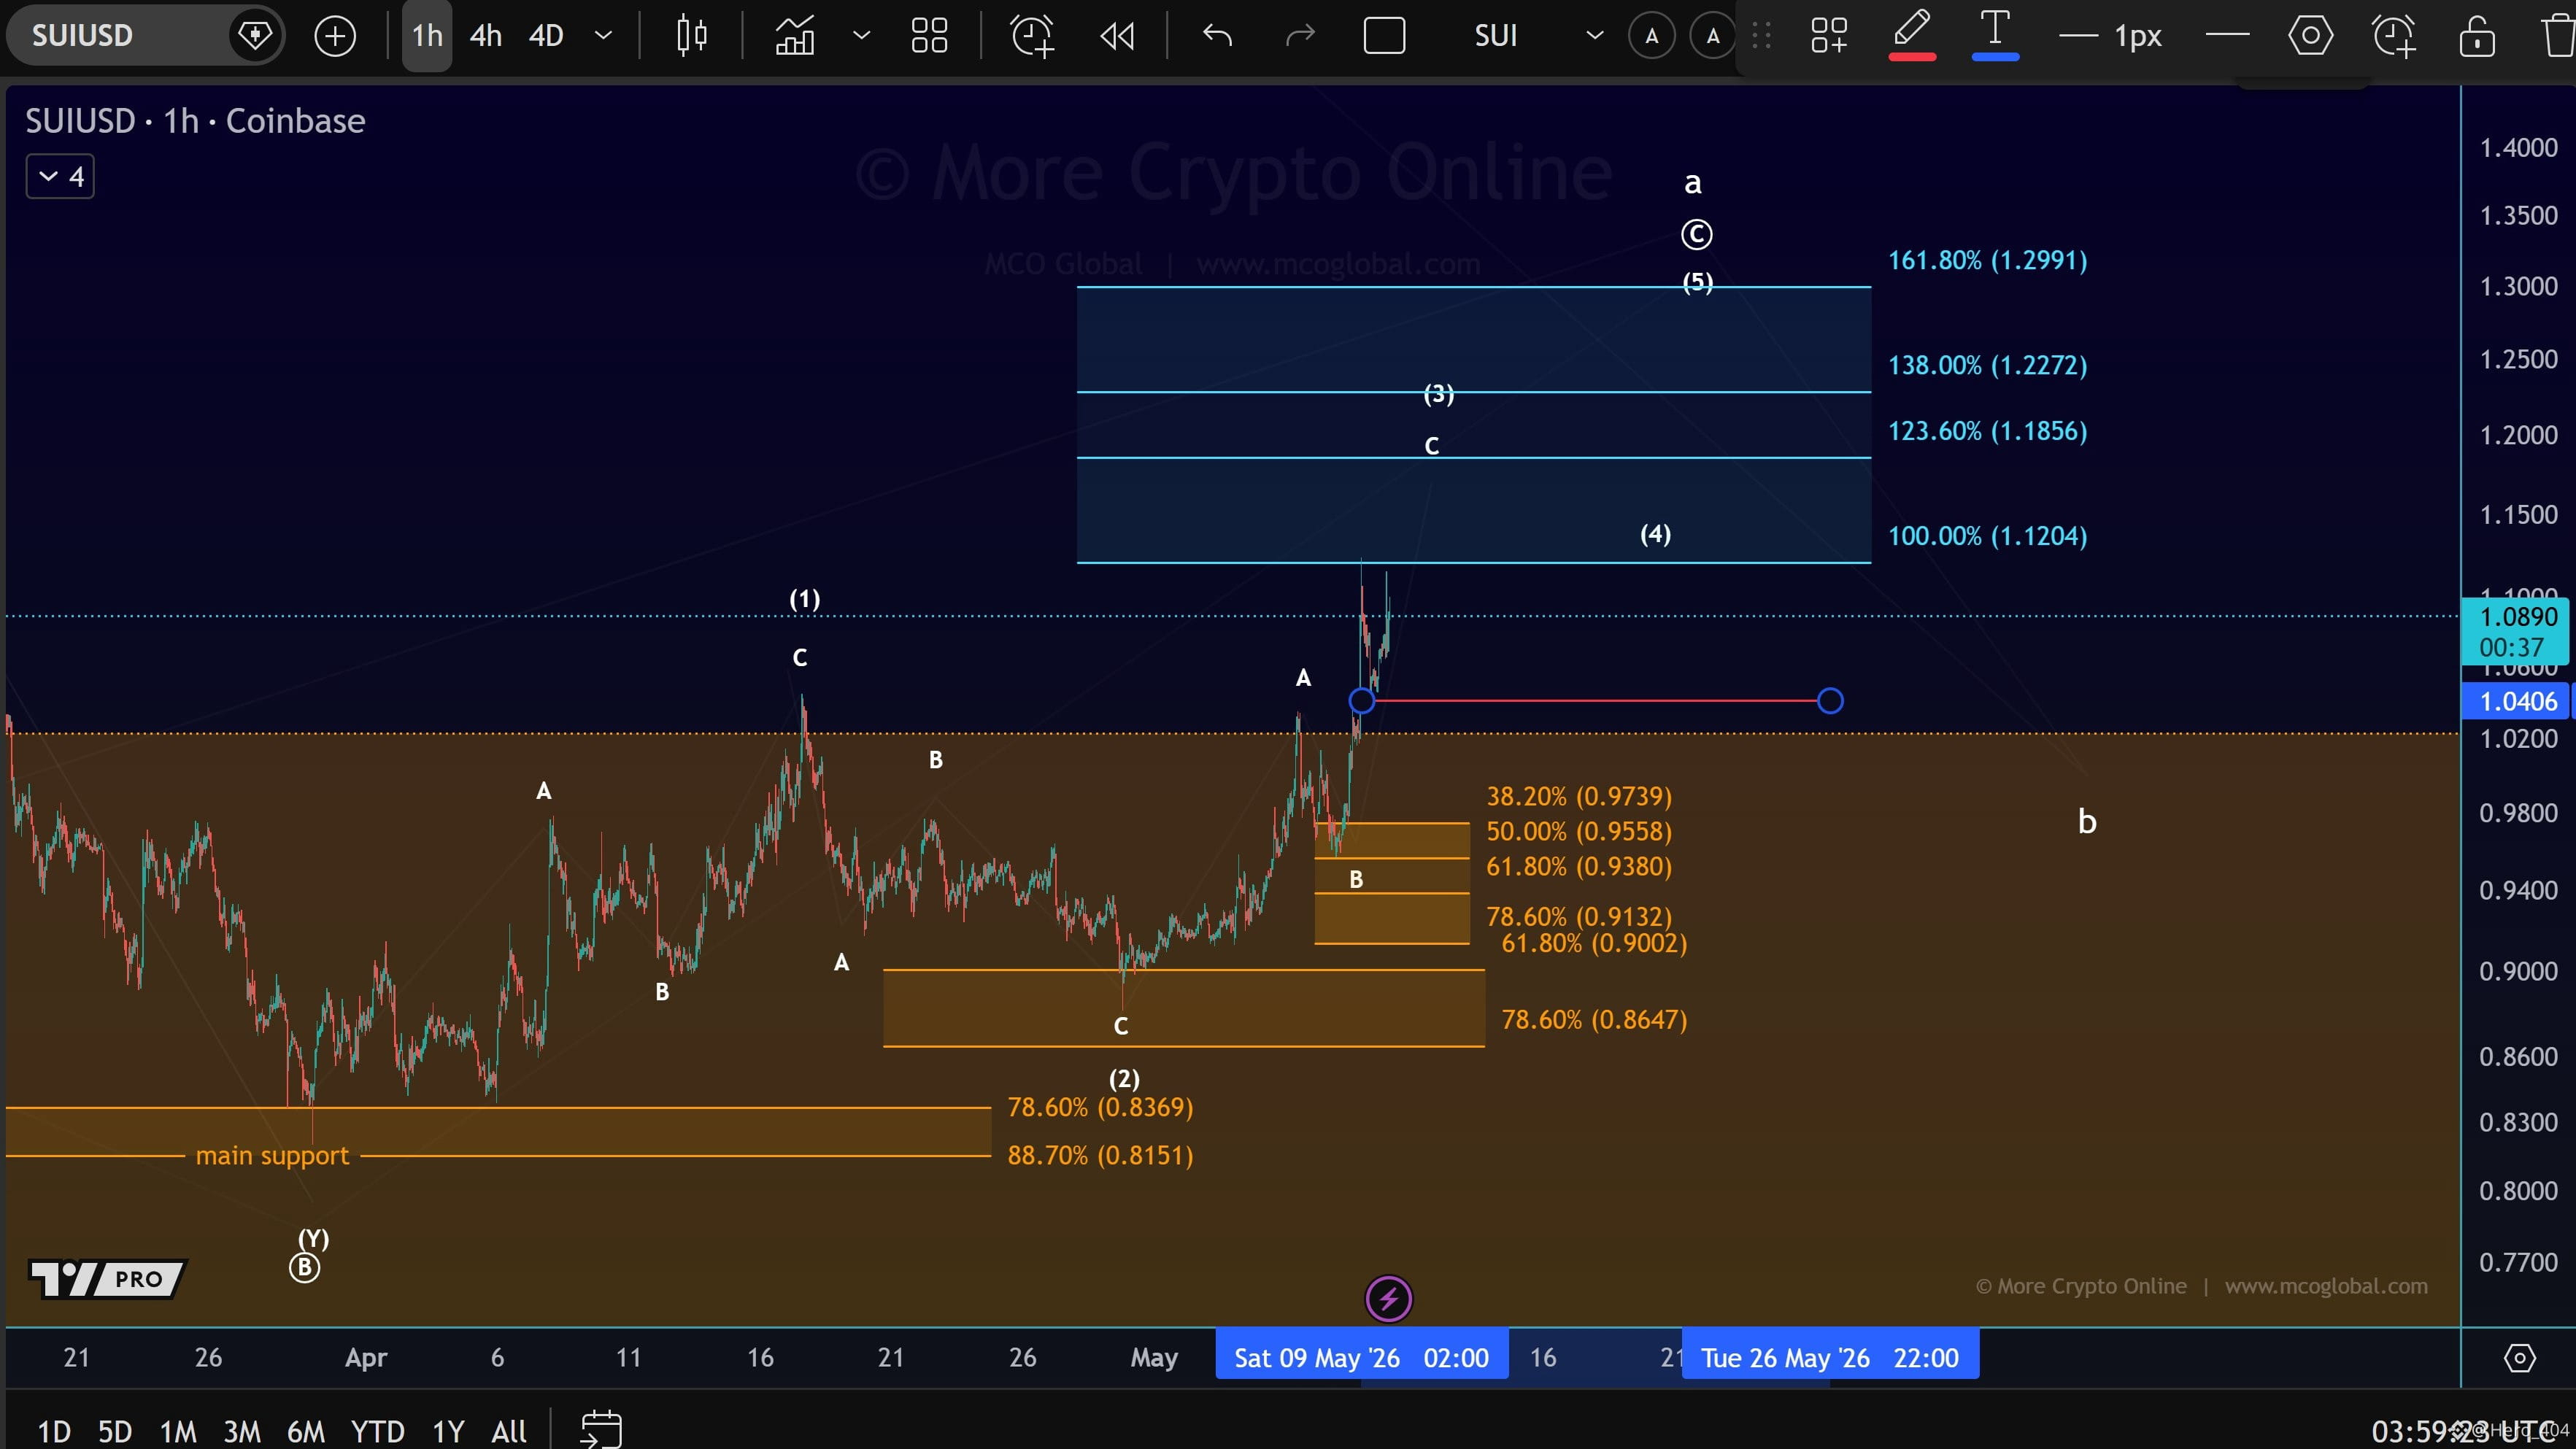Viewport: 2576px width, 1449px height.
Task: Click the 78.60% (0.8647) retracement label
Action: 1594,1020
